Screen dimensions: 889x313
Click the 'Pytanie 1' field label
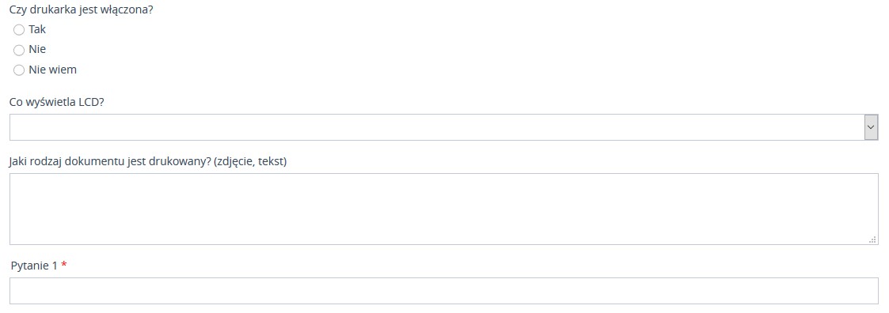pyautogui.click(x=34, y=266)
